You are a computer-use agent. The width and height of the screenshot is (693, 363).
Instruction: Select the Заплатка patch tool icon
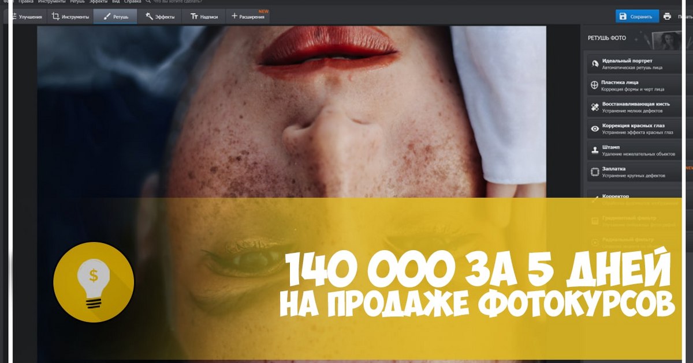[594, 172]
